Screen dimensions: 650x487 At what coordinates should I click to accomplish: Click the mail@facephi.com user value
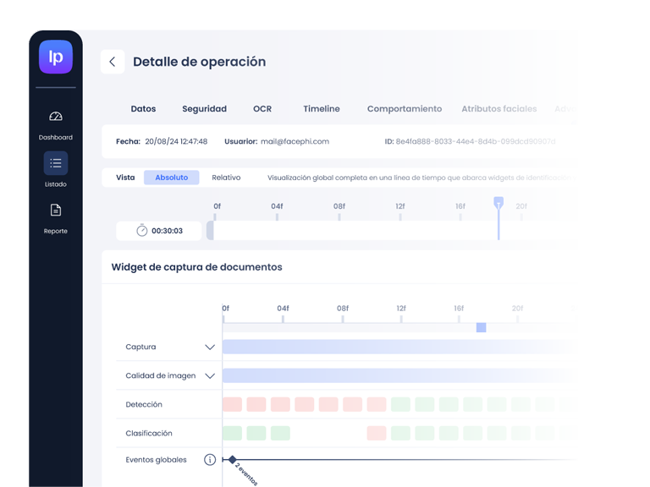295,141
